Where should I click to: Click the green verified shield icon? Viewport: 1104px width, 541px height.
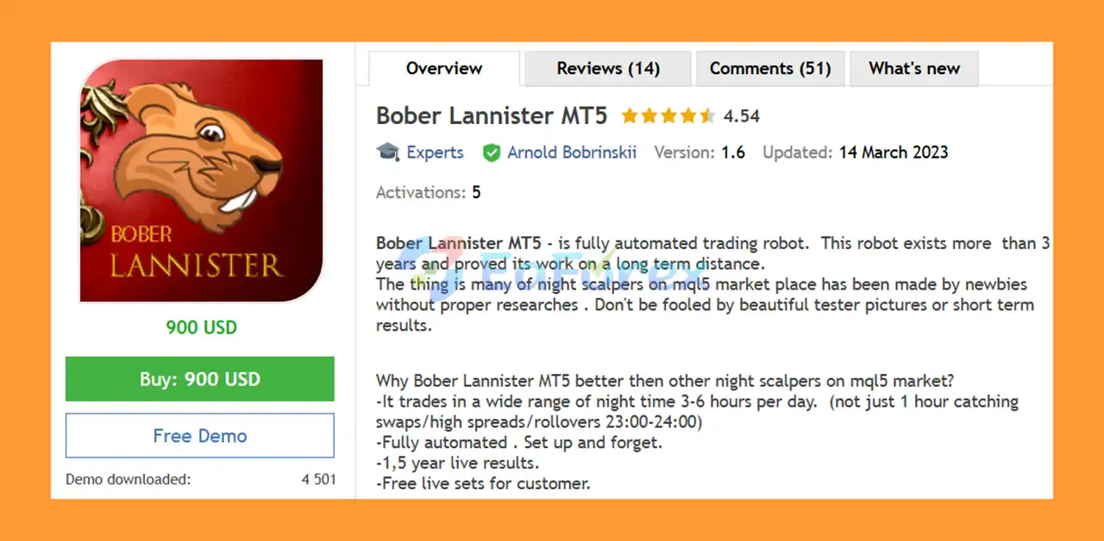[492, 153]
